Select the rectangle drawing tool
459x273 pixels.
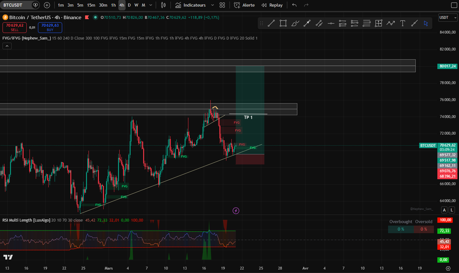click(283, 23)
